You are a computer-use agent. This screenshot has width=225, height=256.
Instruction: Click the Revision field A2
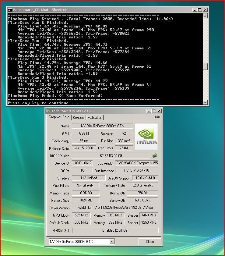[124, 133]
